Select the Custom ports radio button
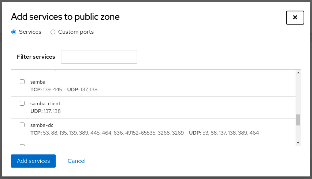This screenshot has width=312, height=179. (53, 32)
